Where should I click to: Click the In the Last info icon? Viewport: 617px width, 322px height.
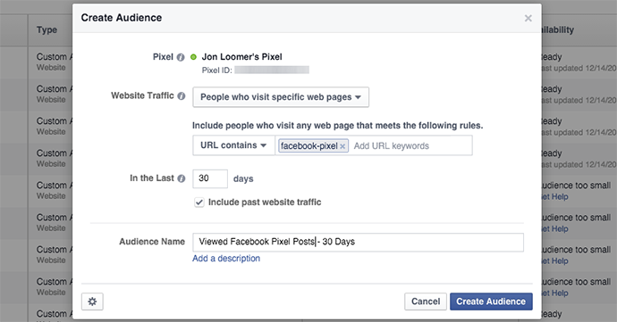click(182, 178)
